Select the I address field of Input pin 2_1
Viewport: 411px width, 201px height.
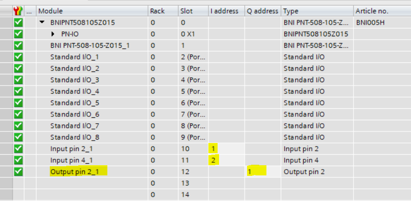(226, 148)
